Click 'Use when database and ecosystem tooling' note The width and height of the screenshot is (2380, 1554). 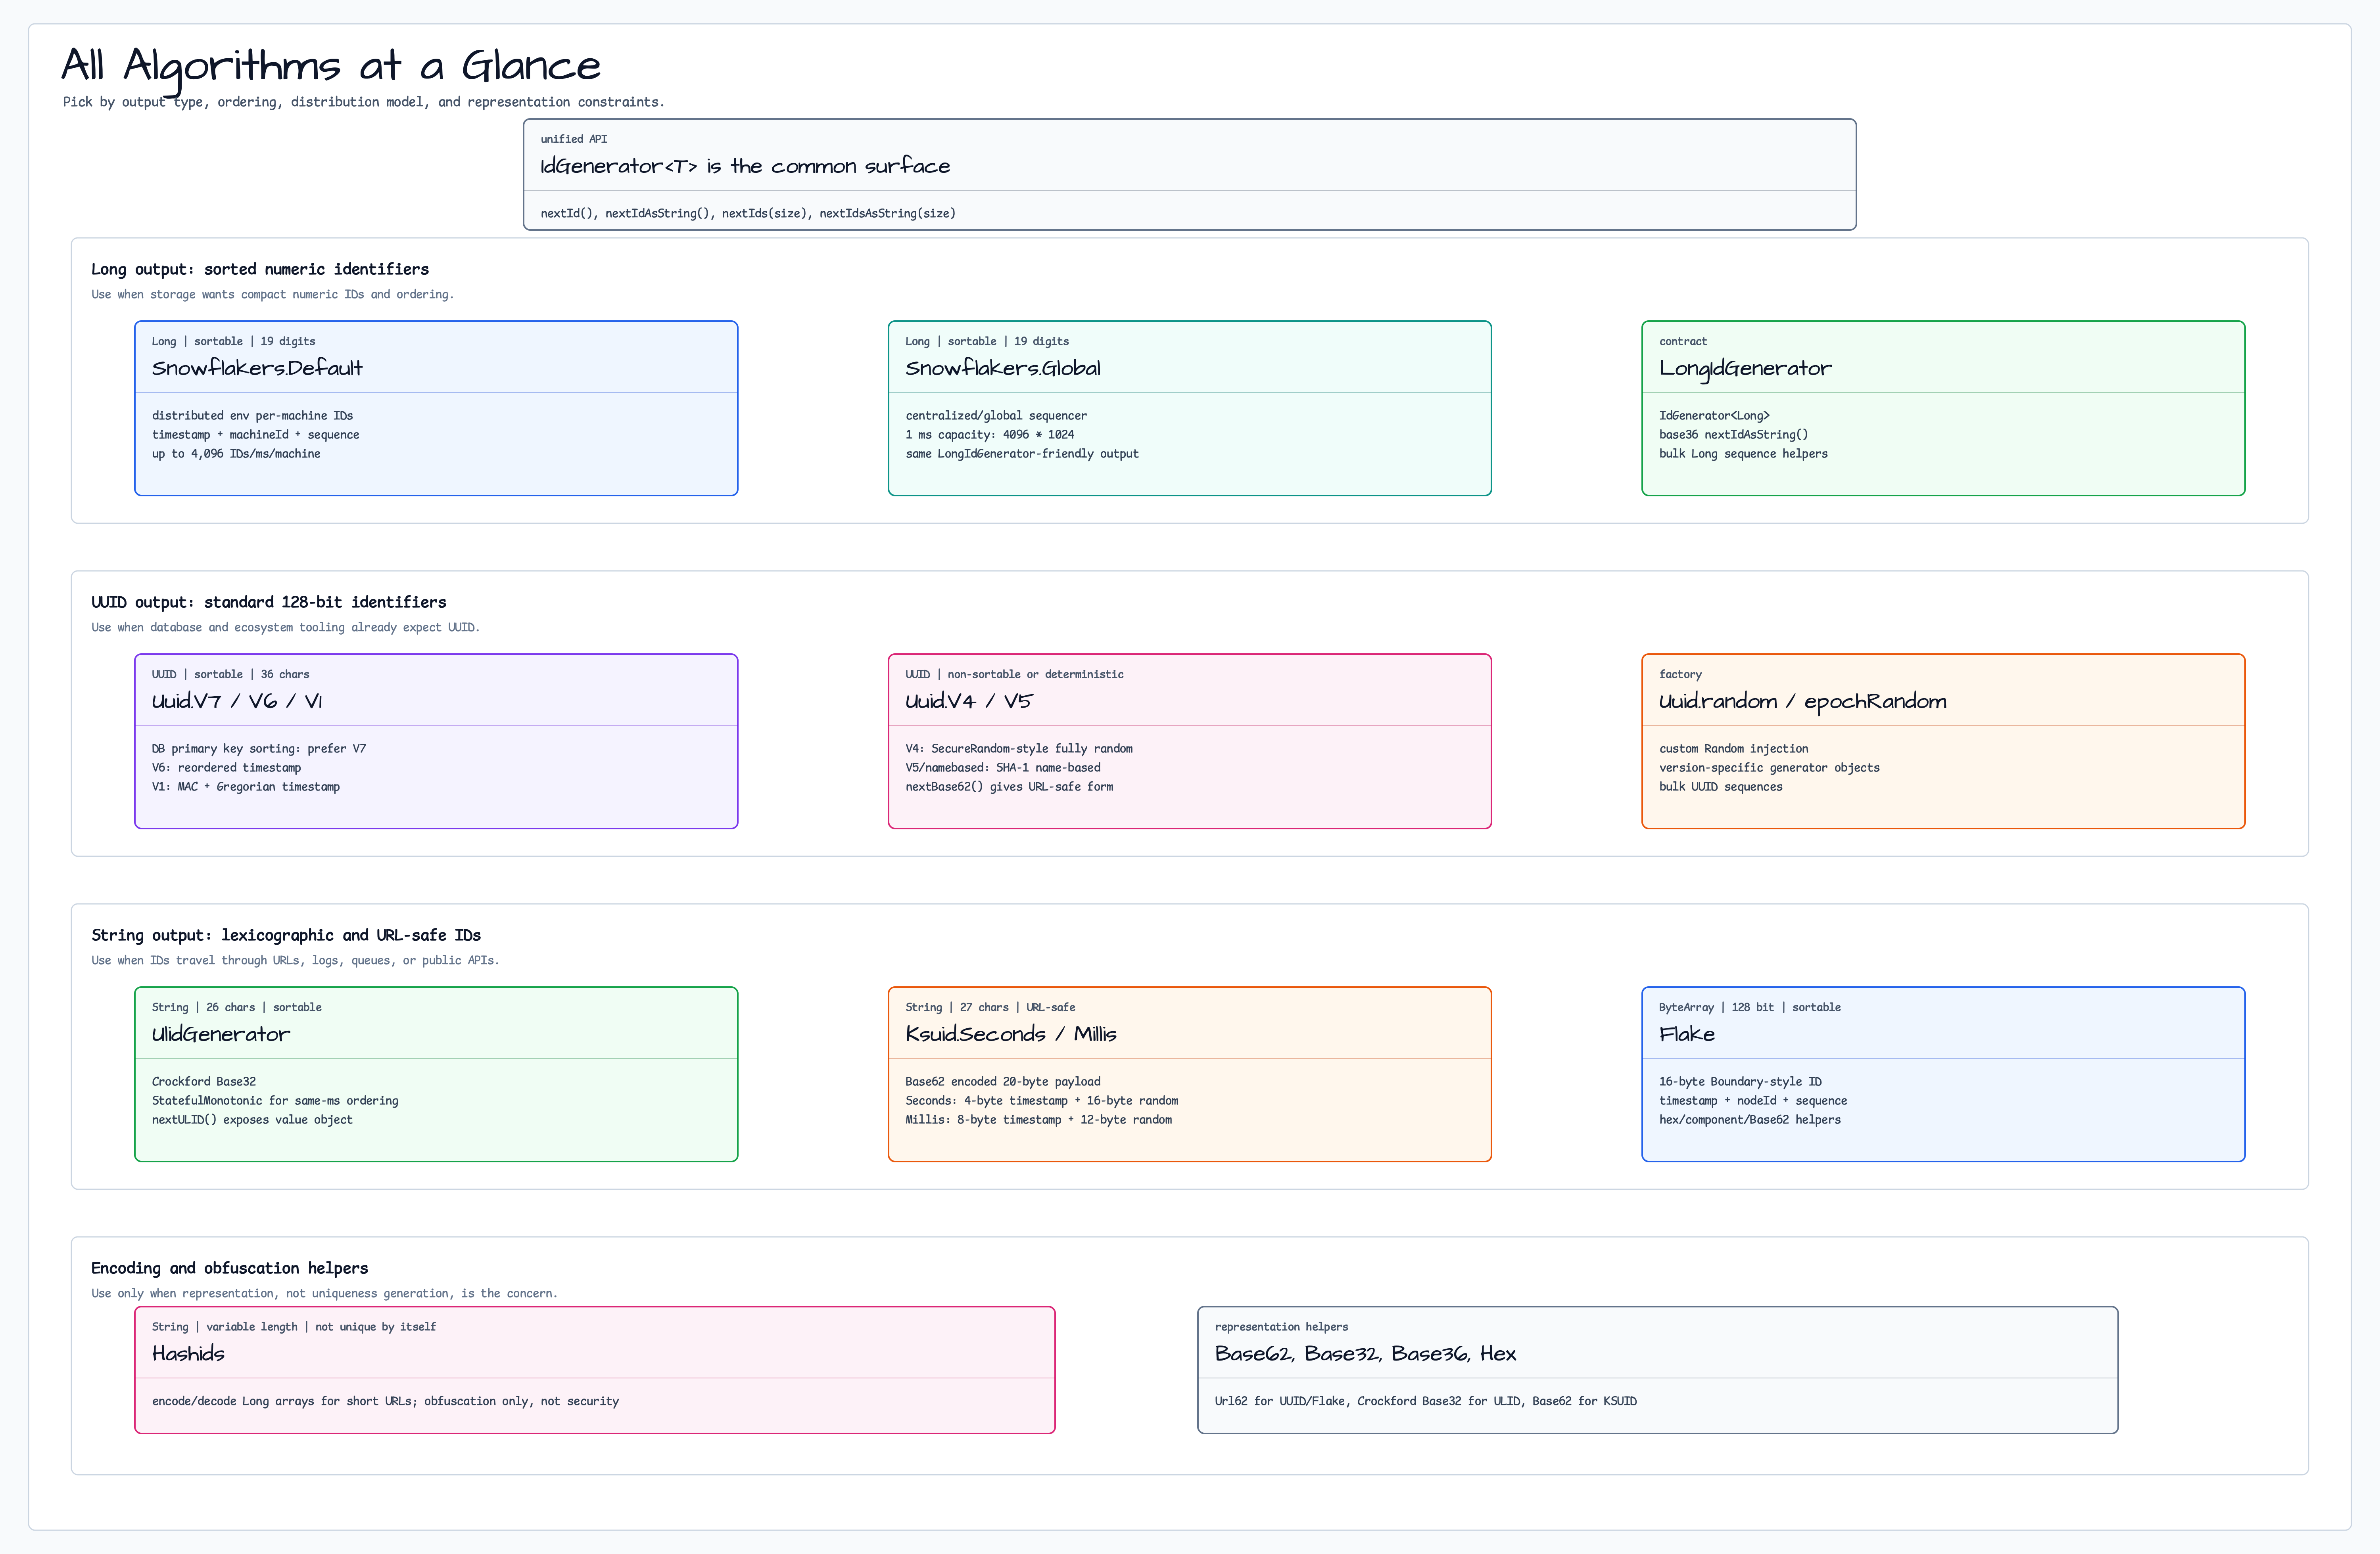point(286,628)
